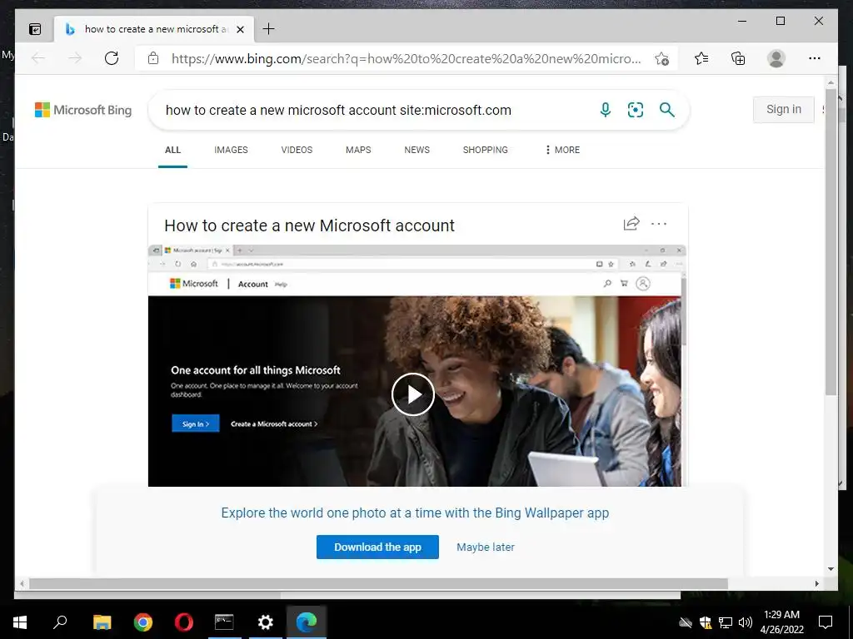Viewport: 853px width, 639px height.
Task: Open Settings gear on taskbar
Action: [x=265, y=622]
